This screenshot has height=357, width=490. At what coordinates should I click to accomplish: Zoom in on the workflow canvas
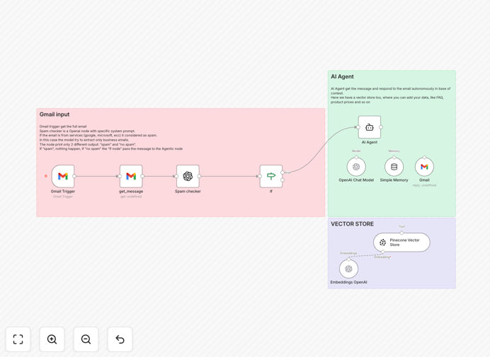click(52, 339)
